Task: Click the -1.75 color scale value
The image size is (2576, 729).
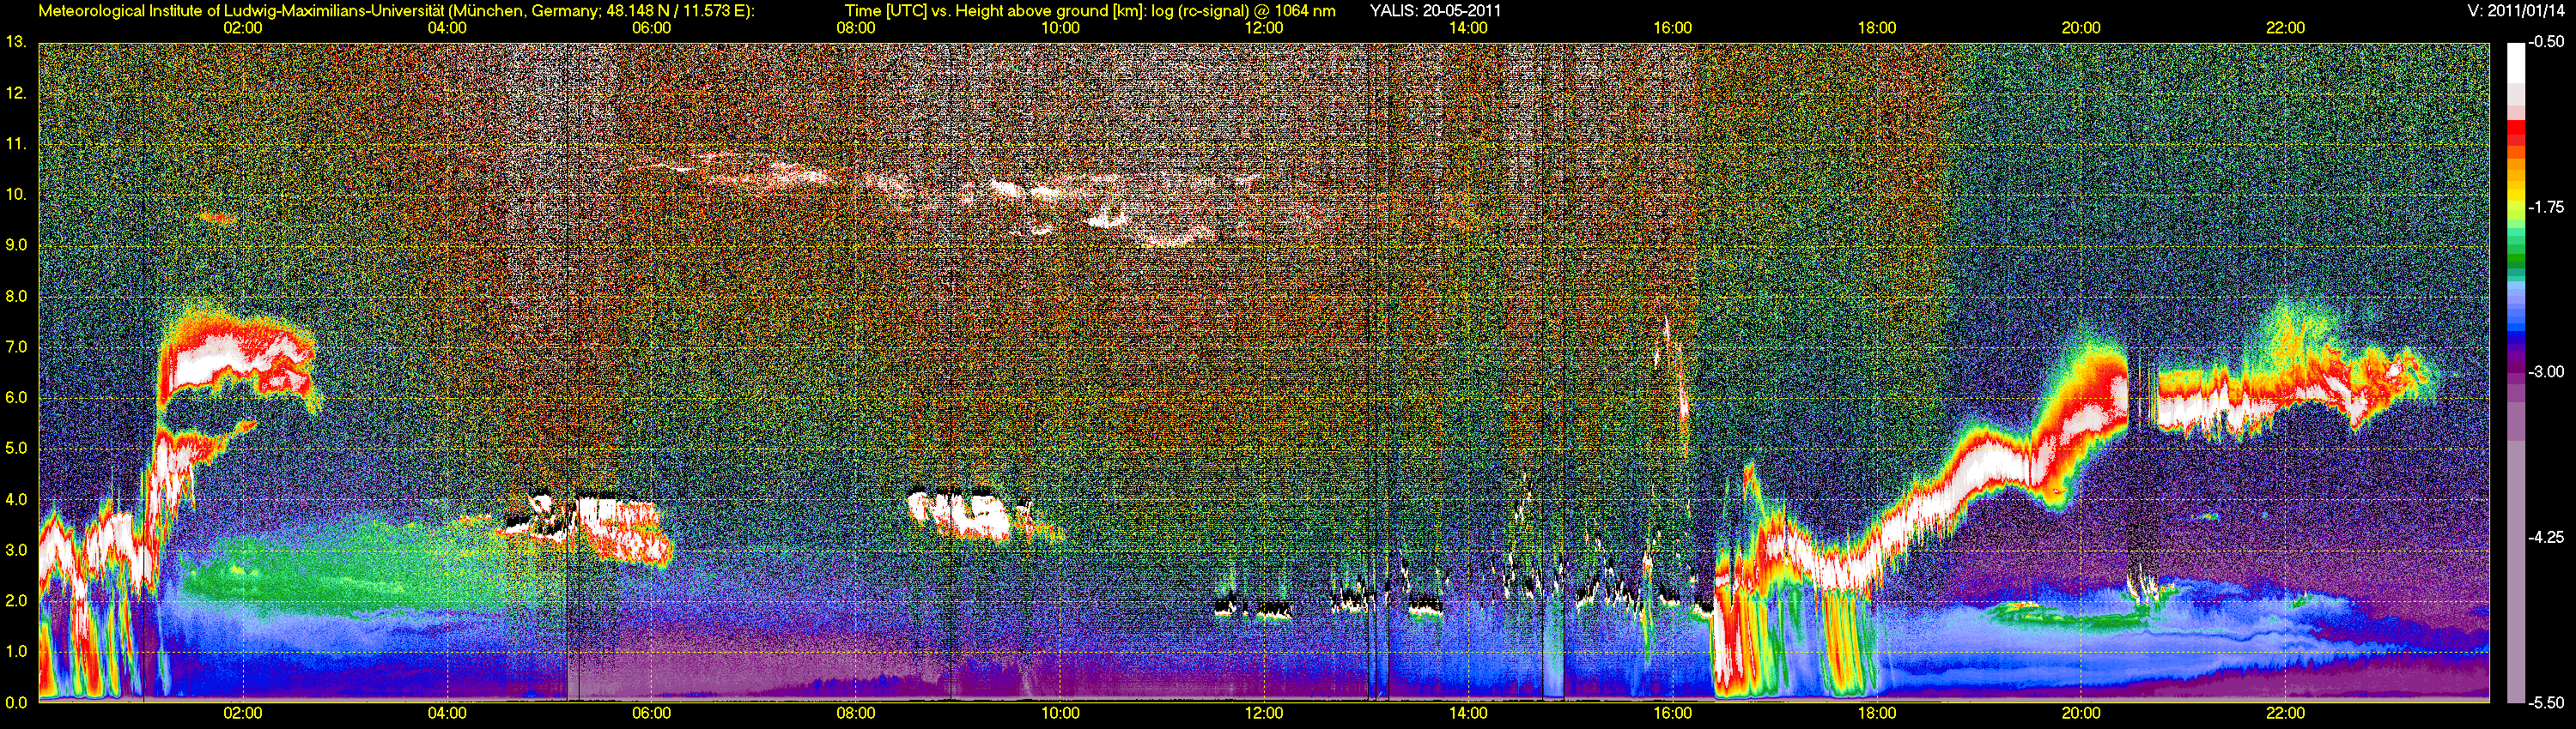Action: [x=2546, y=207]
